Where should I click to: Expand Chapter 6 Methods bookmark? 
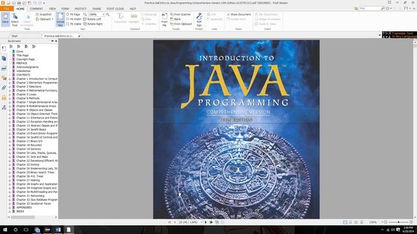[x=10, y=98]
